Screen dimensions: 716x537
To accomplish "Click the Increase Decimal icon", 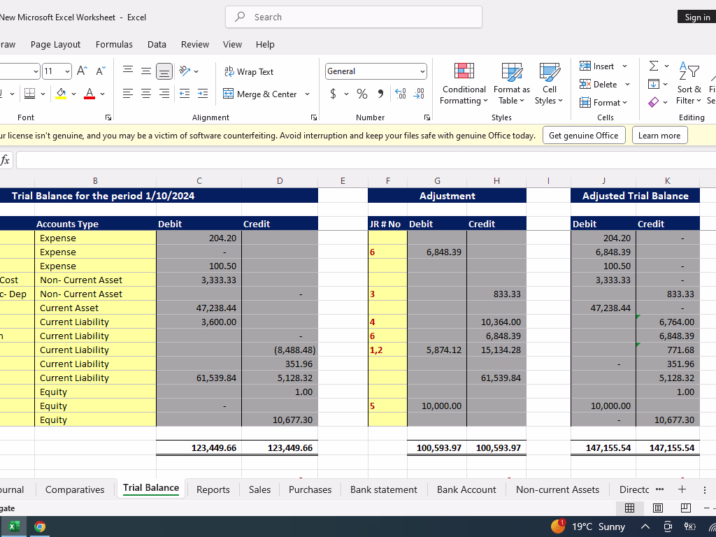I will pyautogui.click(x=401, y=94).
